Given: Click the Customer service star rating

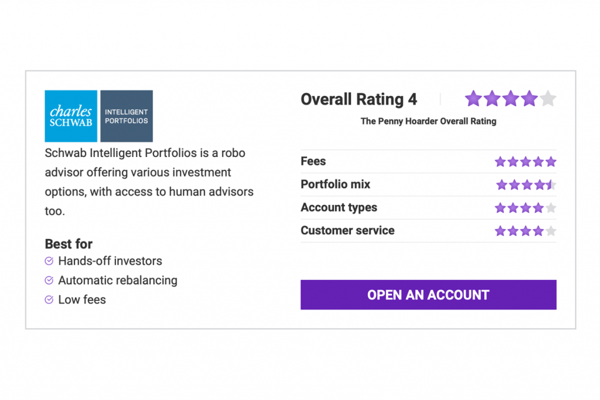Looking at the screenshot, I should 525,231.
